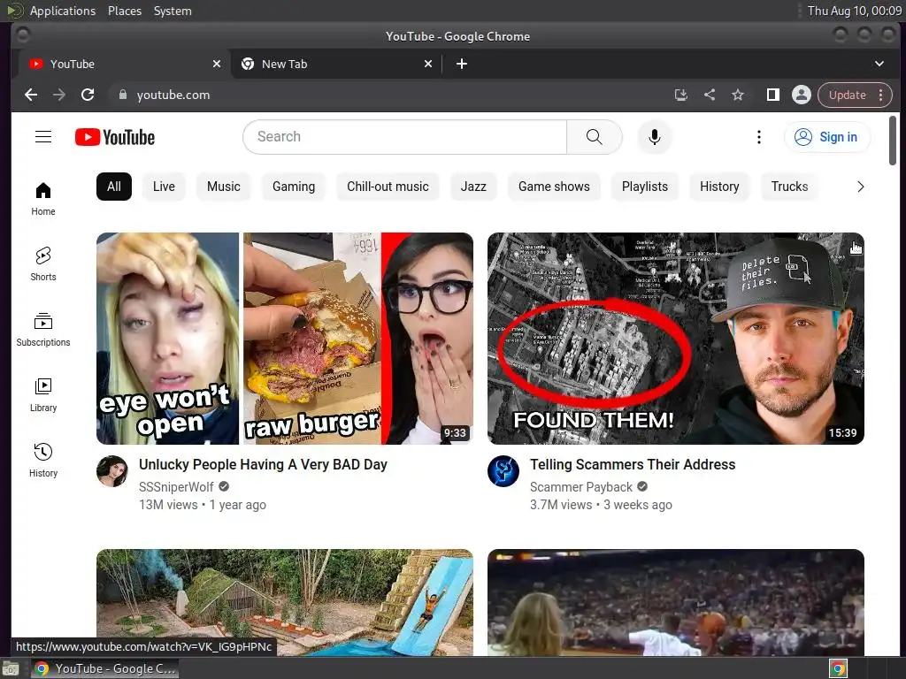Open Places menu
Image resolution: width=906 pixels, height=679 pixels.
tap(125, 11)
